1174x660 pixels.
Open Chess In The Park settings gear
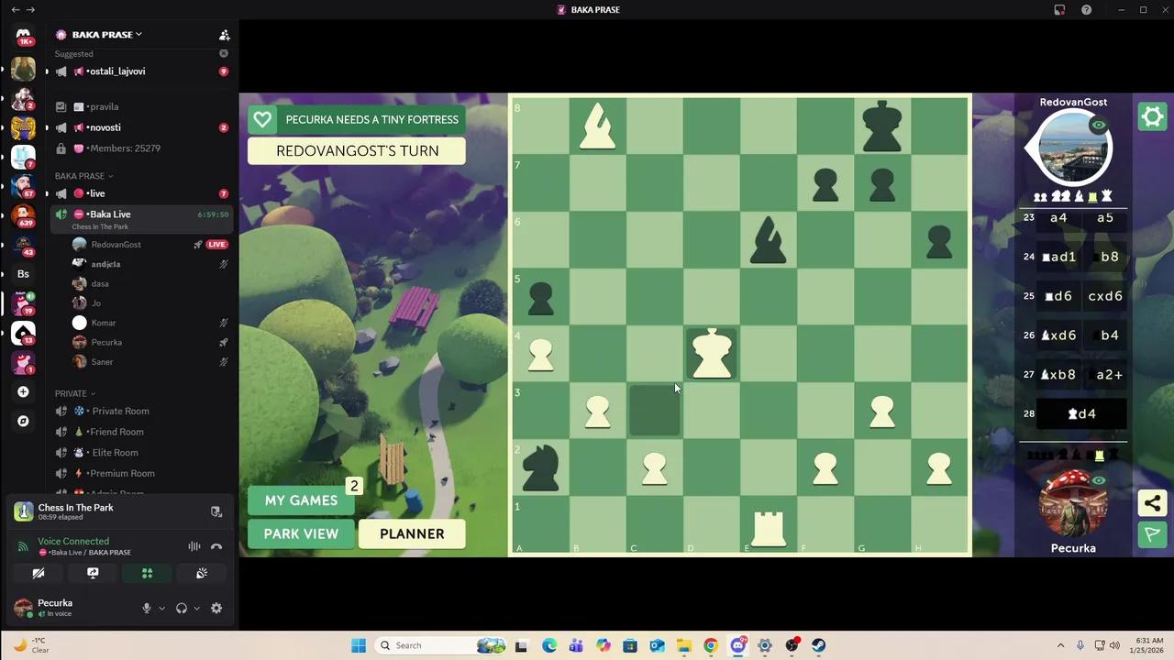click(1152, 116)
